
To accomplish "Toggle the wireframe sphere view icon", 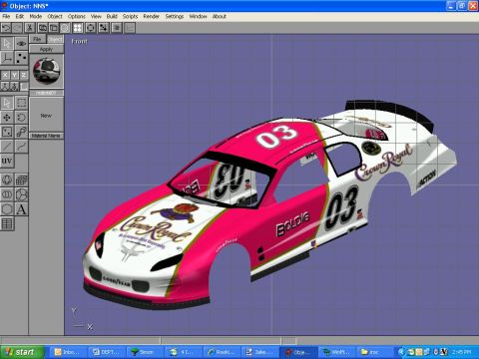I will click(x=65, y=28).
